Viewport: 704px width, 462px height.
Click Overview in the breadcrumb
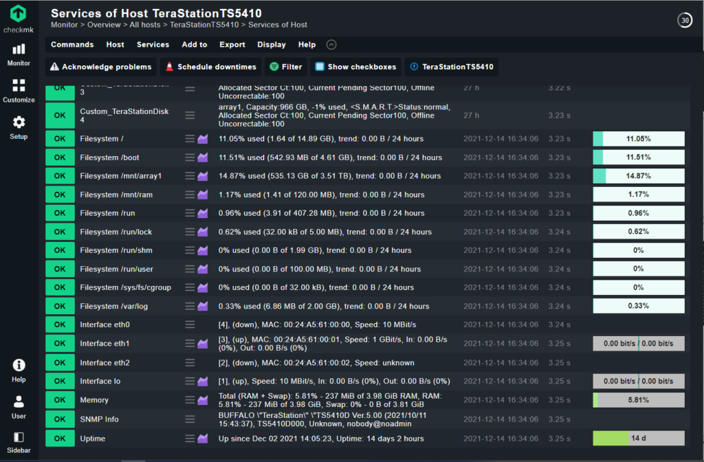[104, 25]
